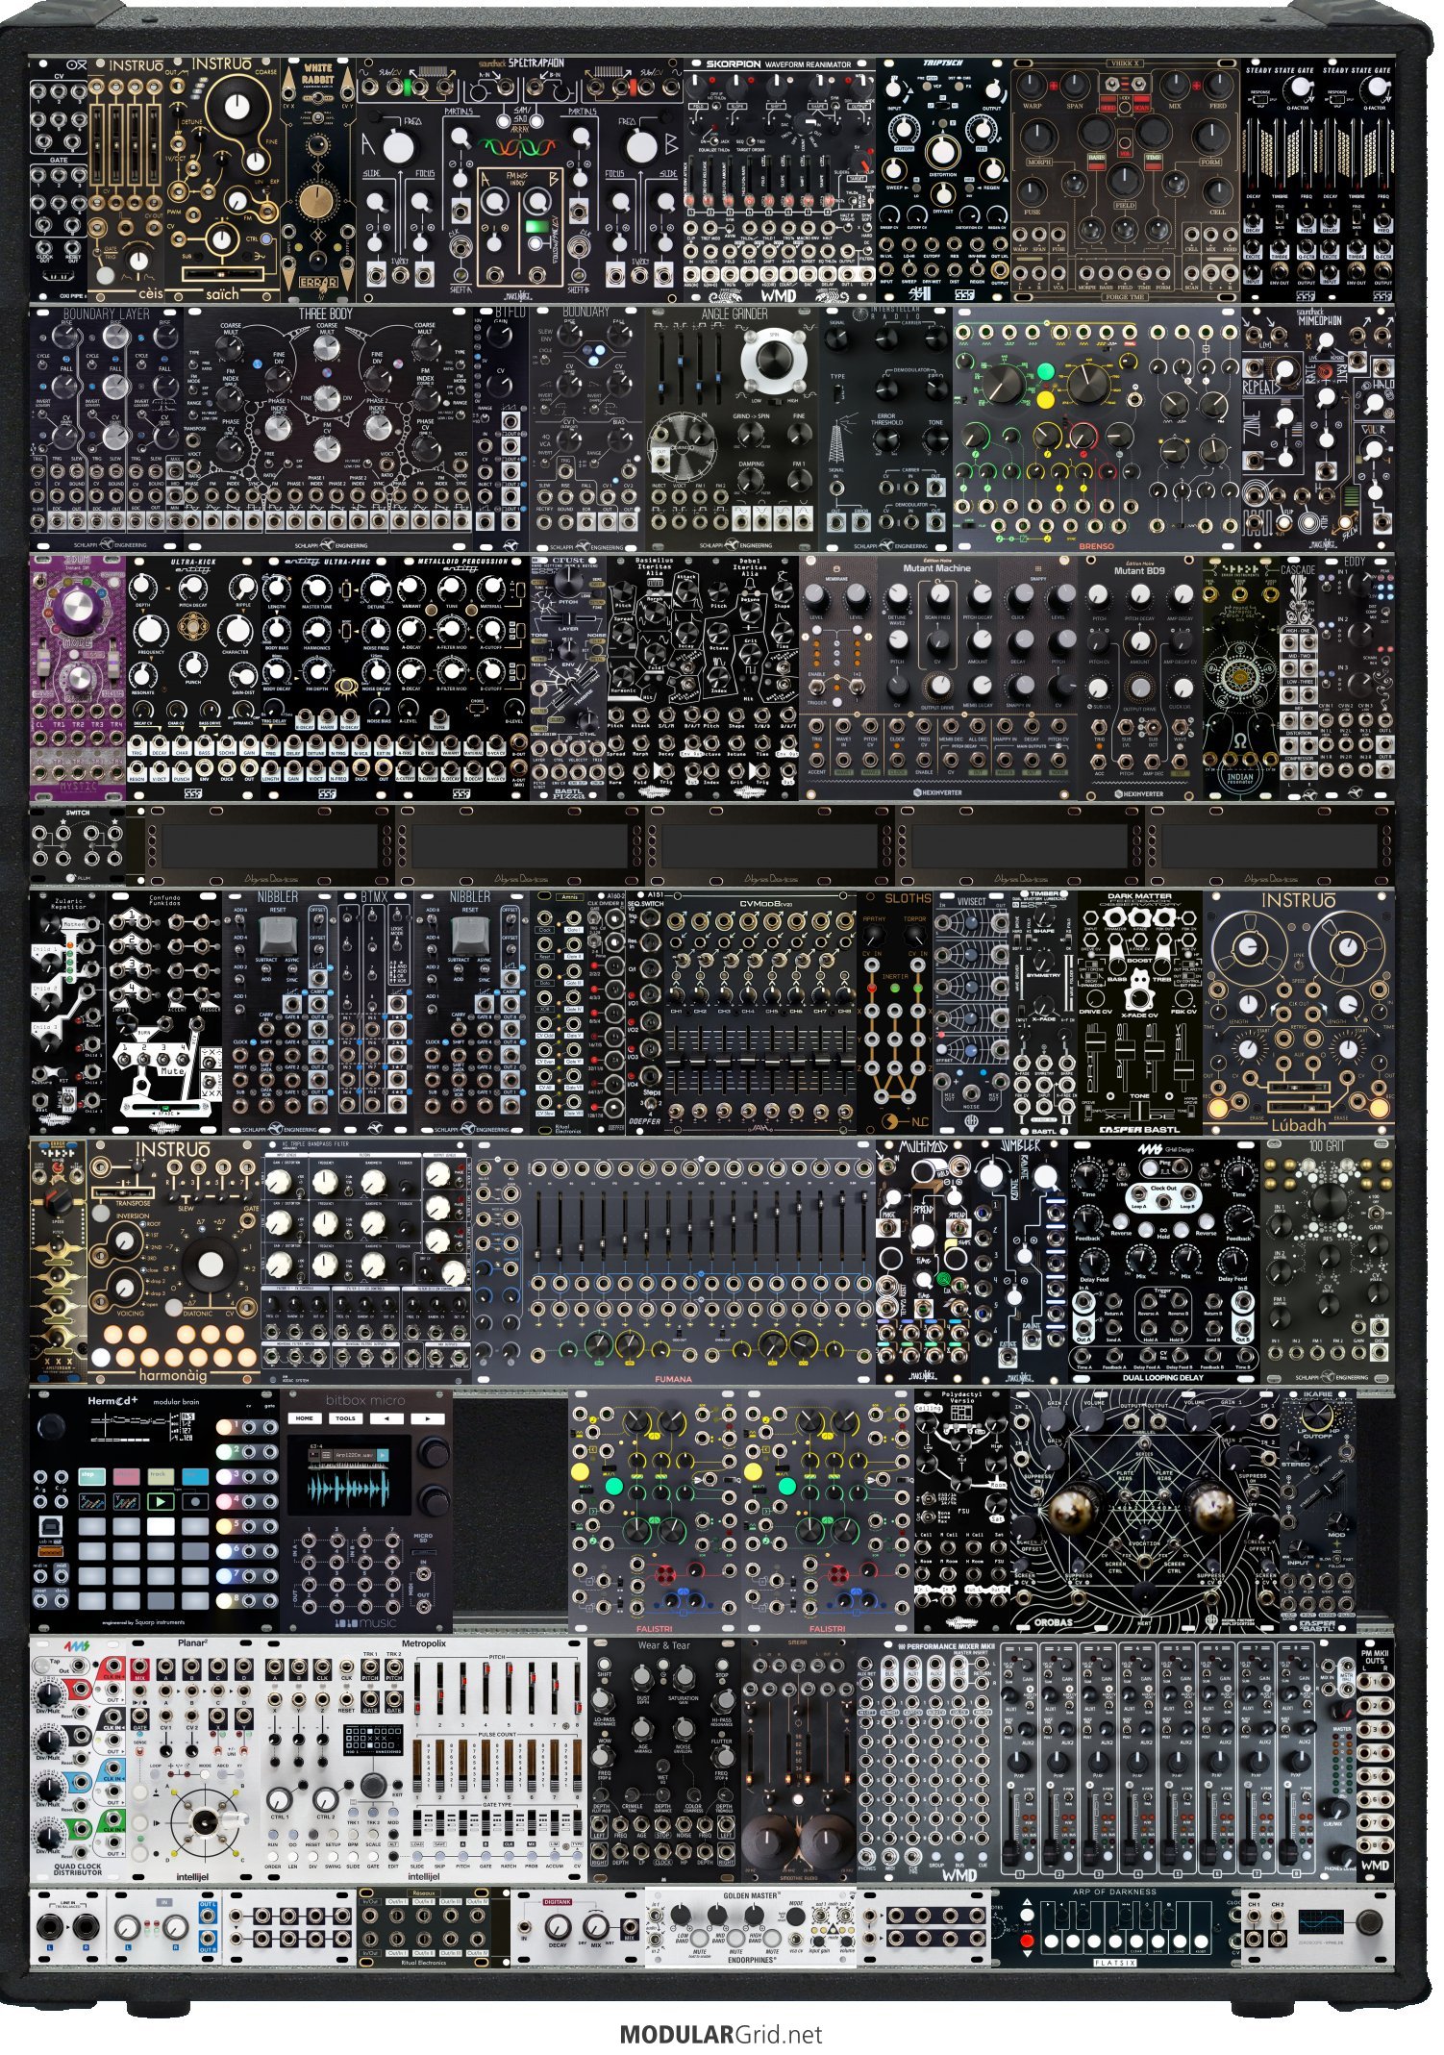This screenshot has height=2055, width=1444.
Task: Click TOOLS button on bitbox micro
Action: [x=345, y=1418]
